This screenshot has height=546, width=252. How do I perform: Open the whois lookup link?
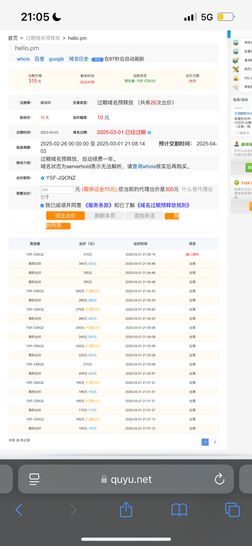[x=23, y=59]
